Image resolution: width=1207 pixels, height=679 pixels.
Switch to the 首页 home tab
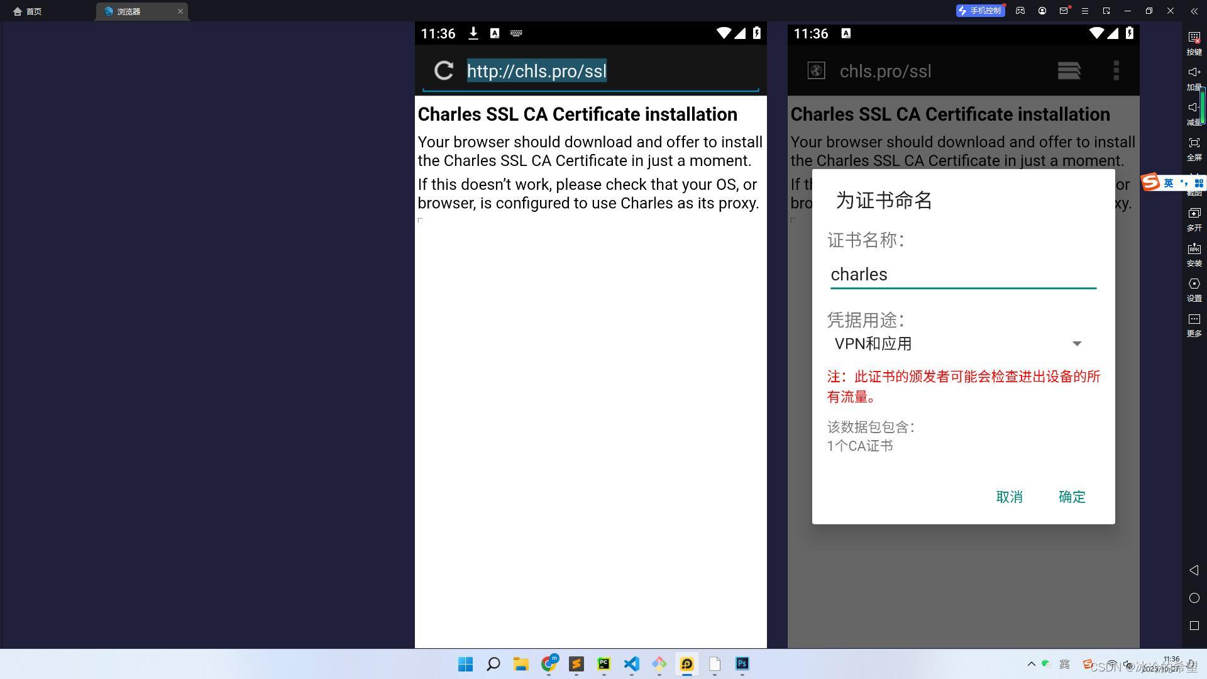pyautogui.click(x=27, y=11)
